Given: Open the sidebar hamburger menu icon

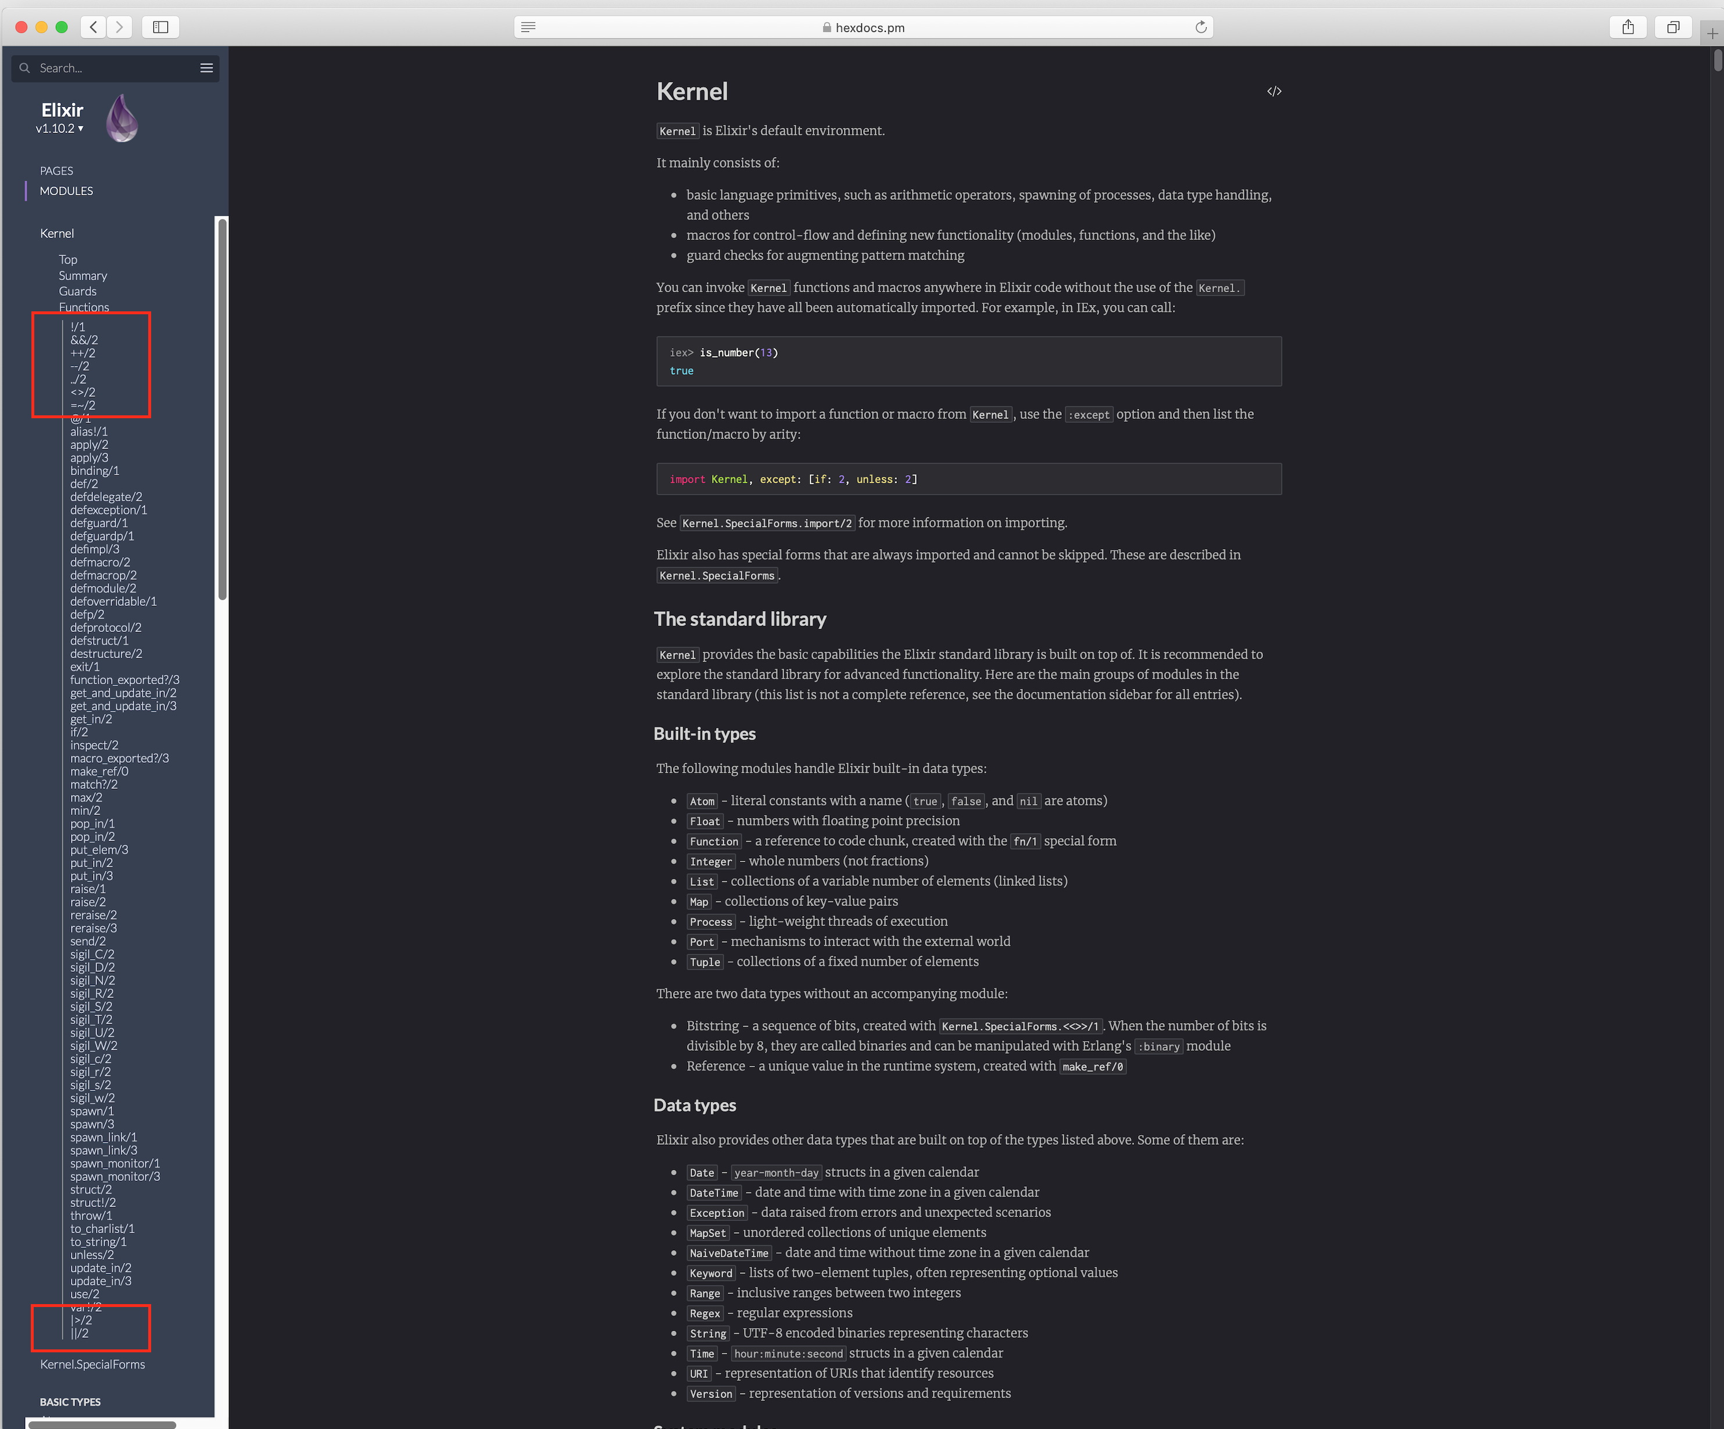Looking at the screenshot, I should 207,68.
